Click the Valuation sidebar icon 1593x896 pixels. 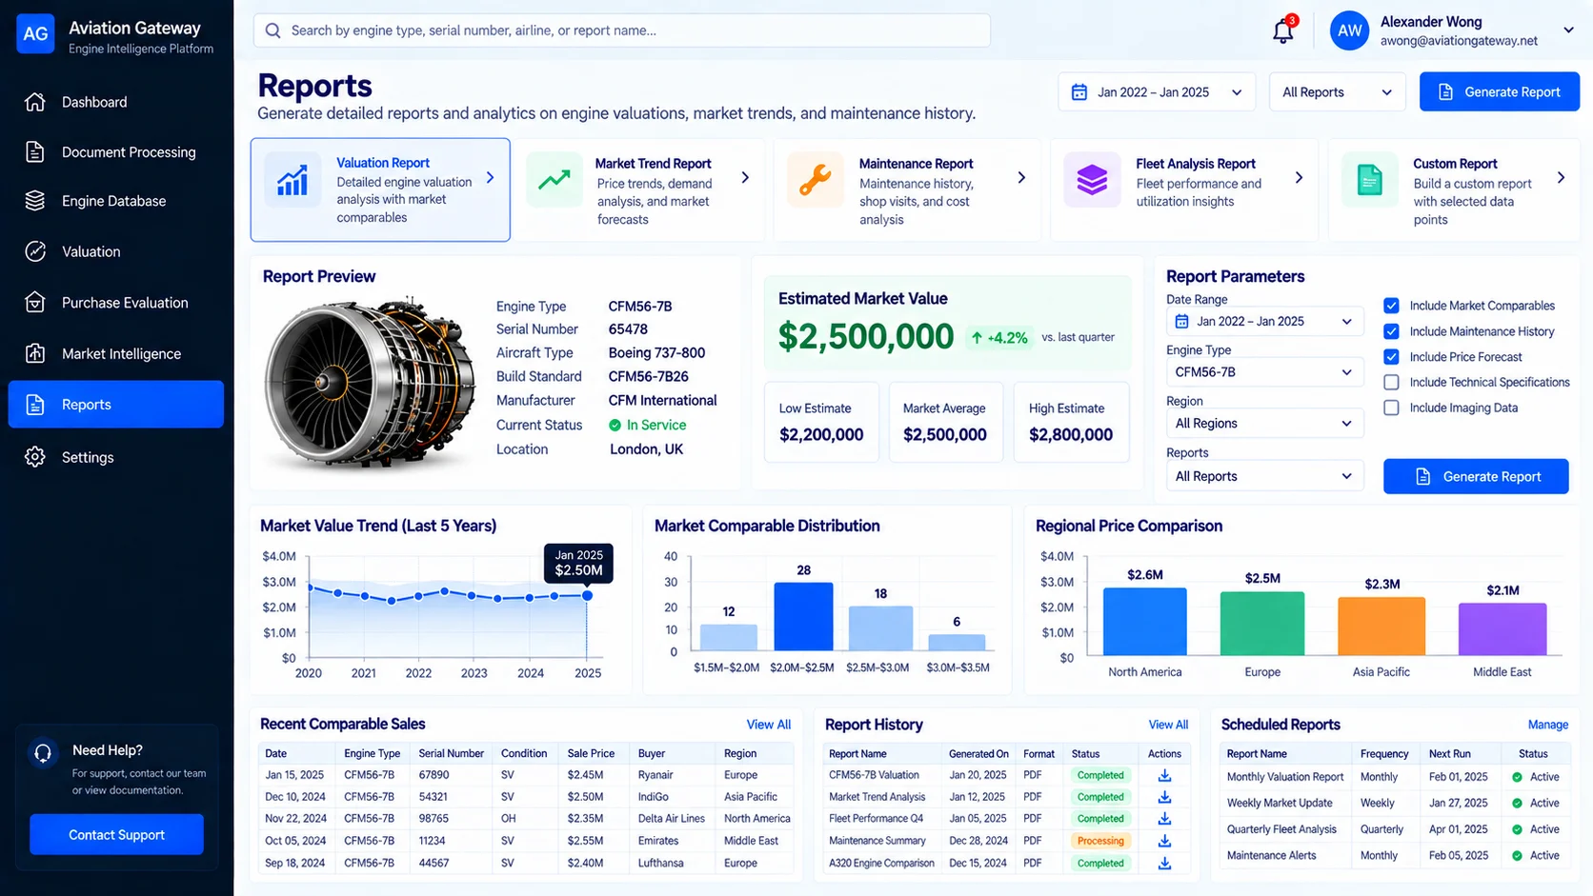point(35,251)
